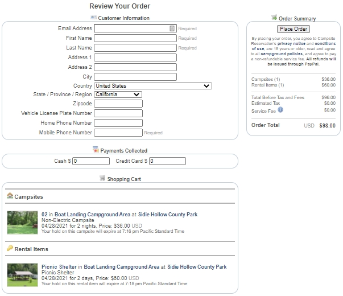Click into the Credit Card amount field
The height and width of the screenshot is (296, 343).
167,161
